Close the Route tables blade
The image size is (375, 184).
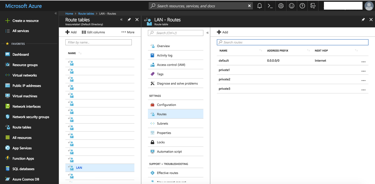pos(137,20)
